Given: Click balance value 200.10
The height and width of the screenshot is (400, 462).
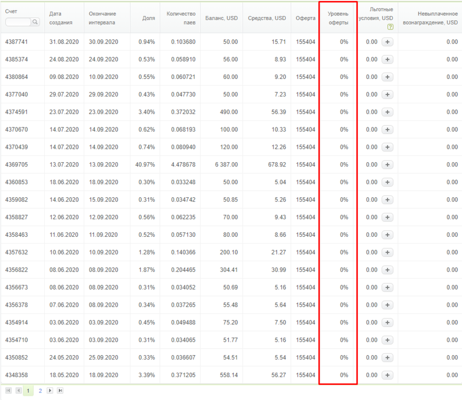Looking at the screenshot, I should (229, 252).
